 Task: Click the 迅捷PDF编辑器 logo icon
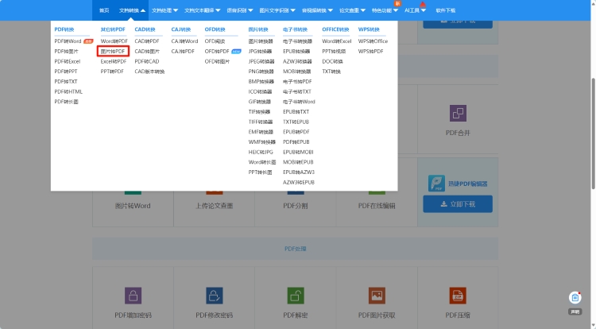pyautogui.click(x=435, y=184)
